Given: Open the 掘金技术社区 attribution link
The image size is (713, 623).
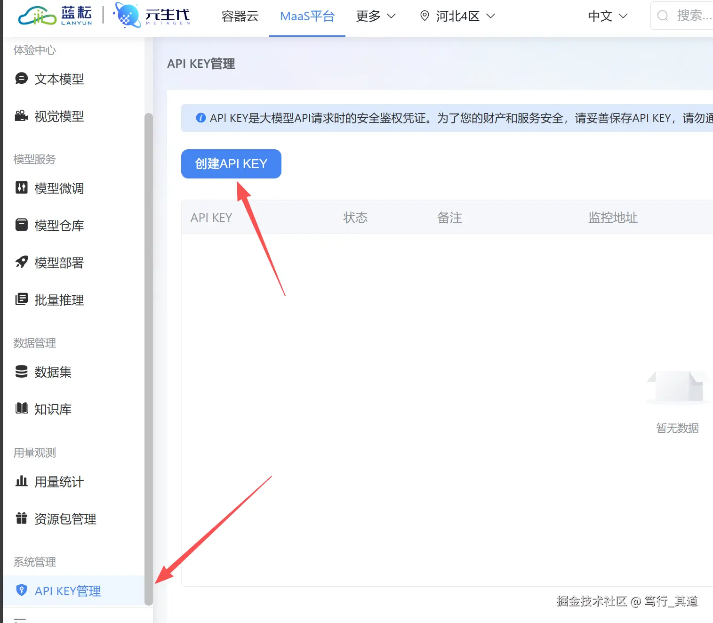Looking at the screenshot, I should pos(592,601).
